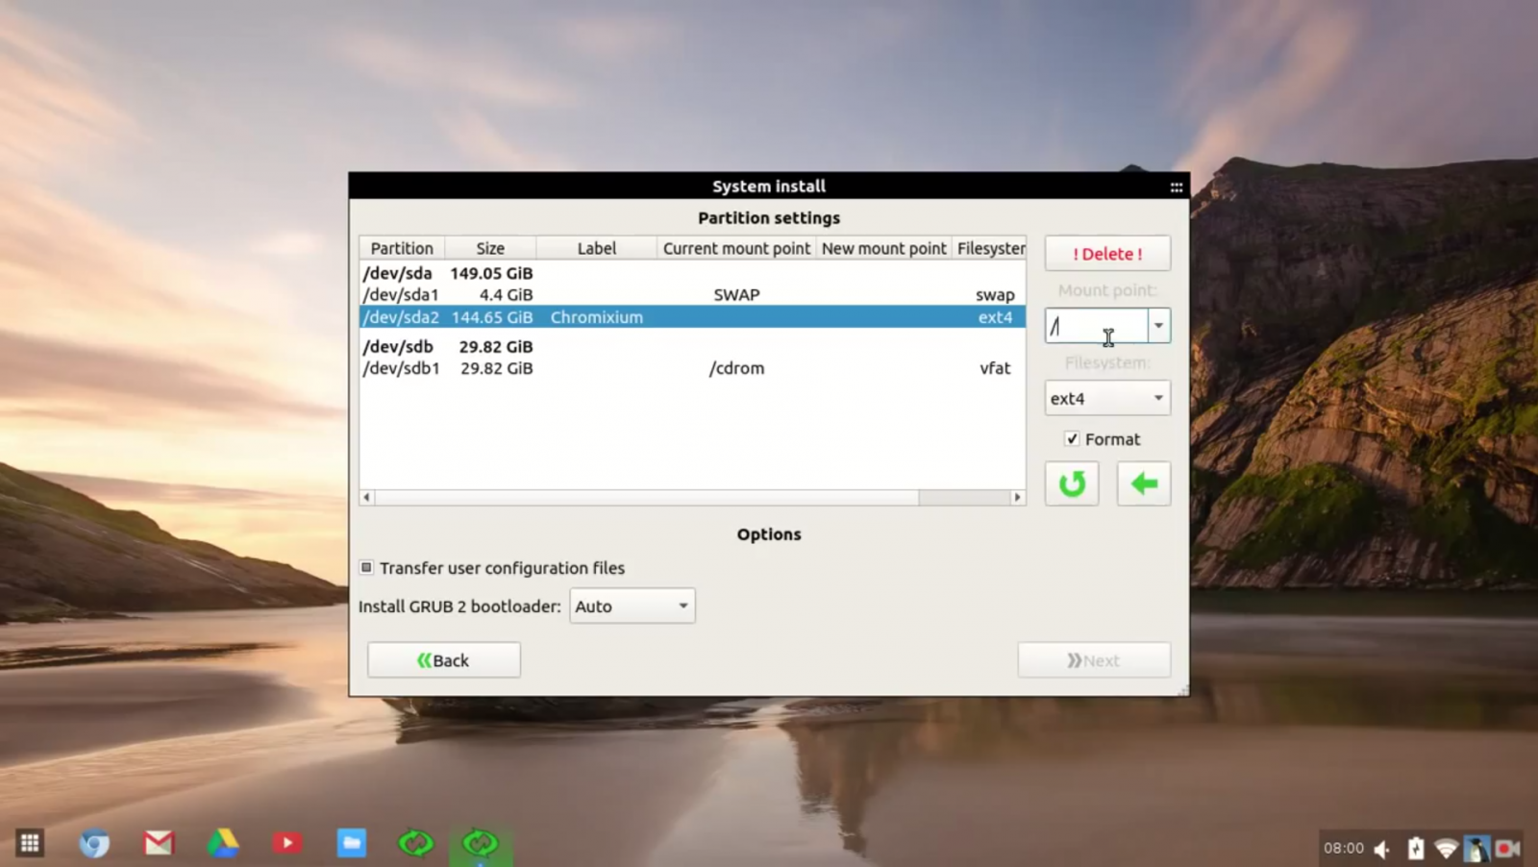Click the Current mount point column header

[x=736, y=248]
